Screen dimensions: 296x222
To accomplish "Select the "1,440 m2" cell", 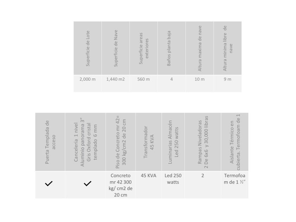I will (115, 79).
